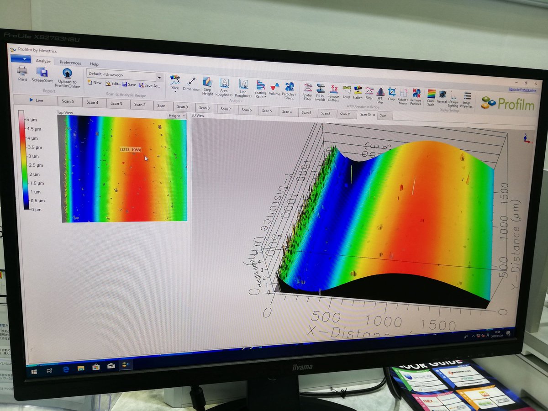Image resolution: width=548 pixels, height=411 pixels.
Task: Open the Height view dropdown
Action: point(176,116)
